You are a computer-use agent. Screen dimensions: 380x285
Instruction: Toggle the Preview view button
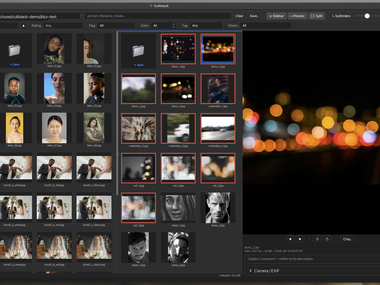[297, 16]
